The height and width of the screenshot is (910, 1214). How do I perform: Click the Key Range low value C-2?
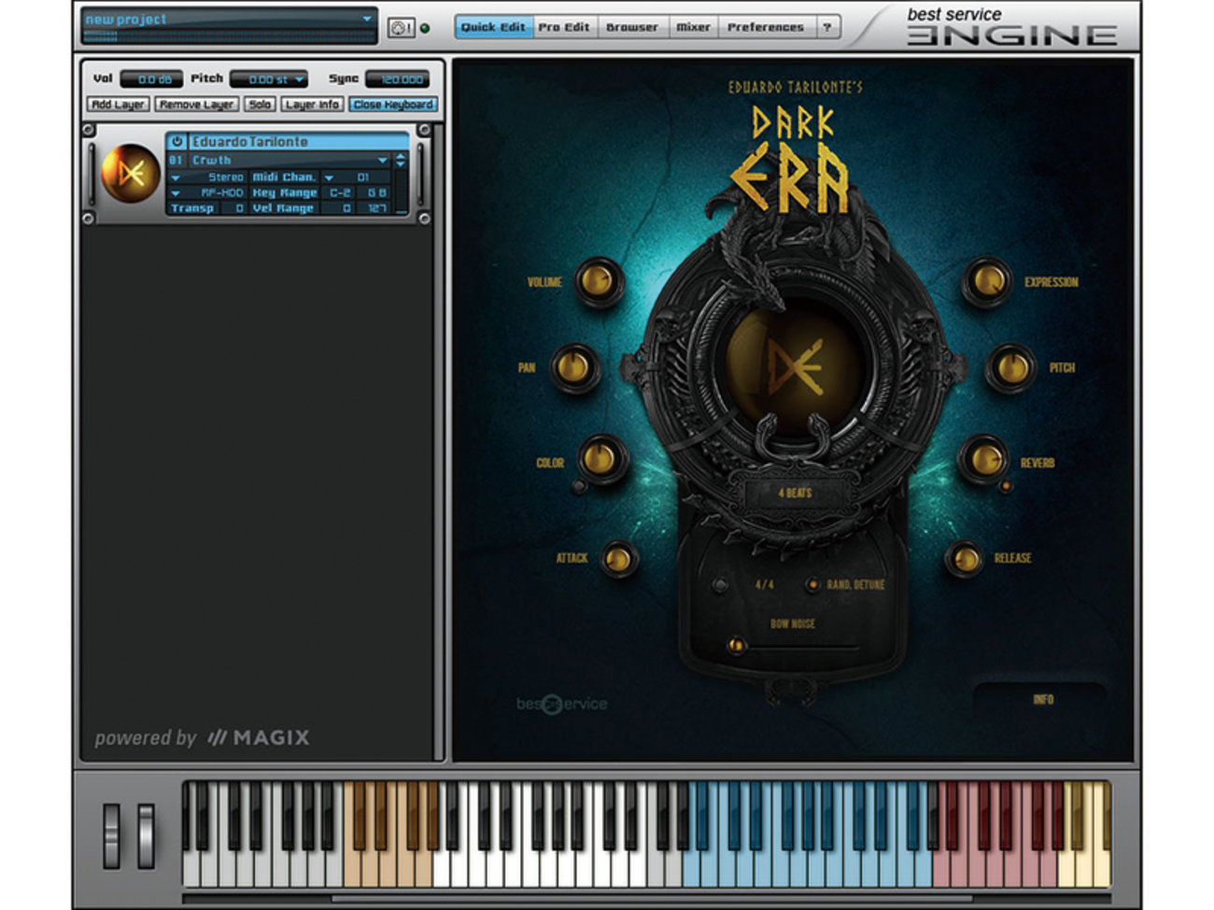(x=340, y=193)
